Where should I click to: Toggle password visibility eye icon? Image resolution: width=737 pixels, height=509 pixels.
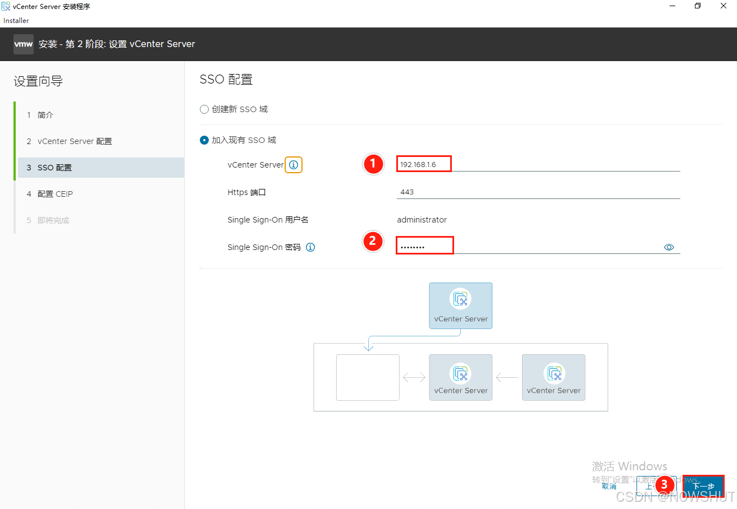click(669, 247)
